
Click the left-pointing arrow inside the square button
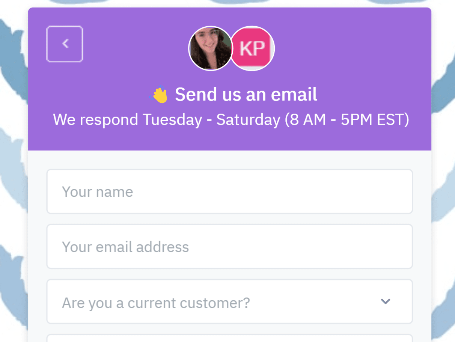point(65,44)
